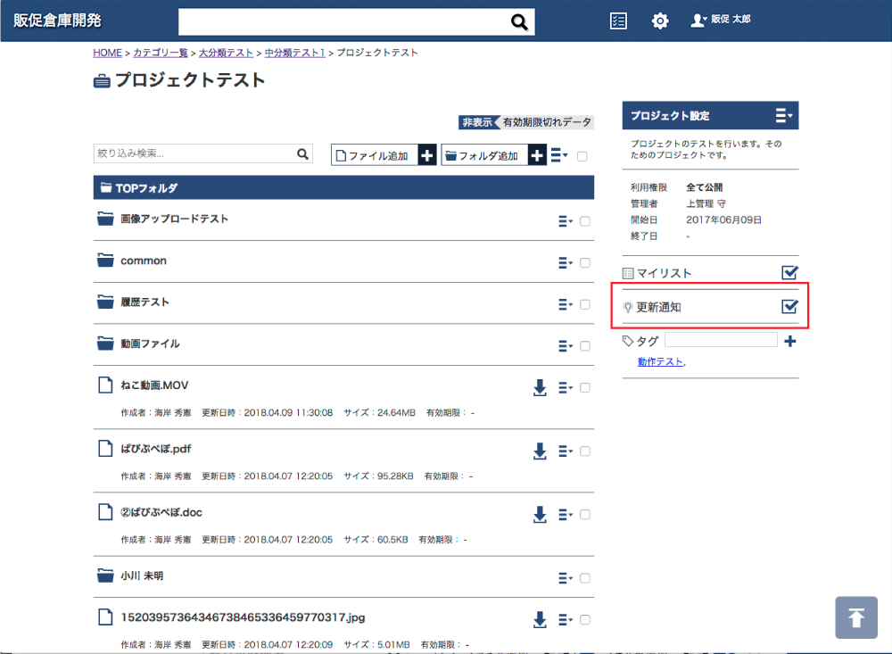Open user menu 販促 太郎

pyautogui.click(x=721, y=20)
